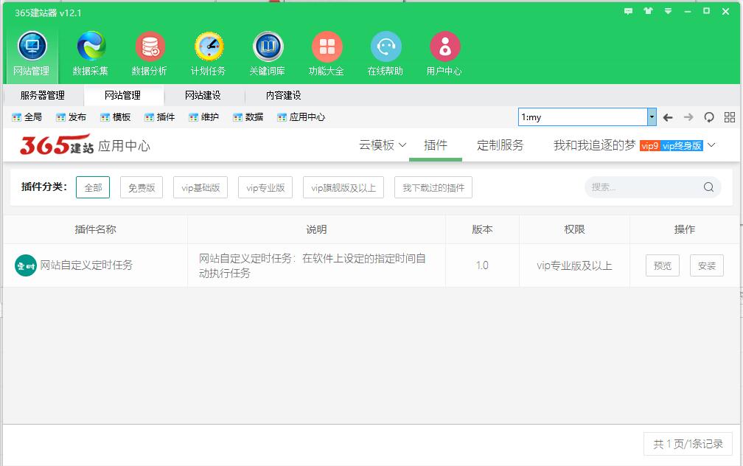Filter plugins by vip专业版
This screenshot has width=743, height=466.
click(x=265, y=187)
